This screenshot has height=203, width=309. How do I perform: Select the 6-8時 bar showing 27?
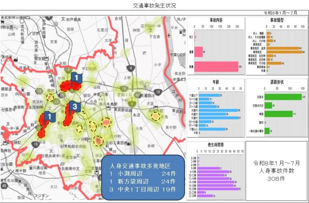tap(208, 168)
